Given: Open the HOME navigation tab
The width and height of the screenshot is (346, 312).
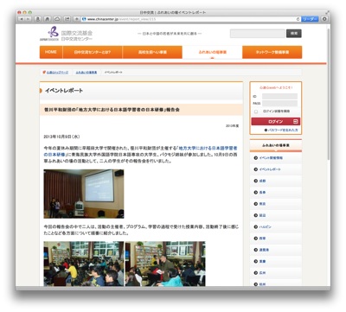Looking at the screenshot, I should click(x=51, y=52).
